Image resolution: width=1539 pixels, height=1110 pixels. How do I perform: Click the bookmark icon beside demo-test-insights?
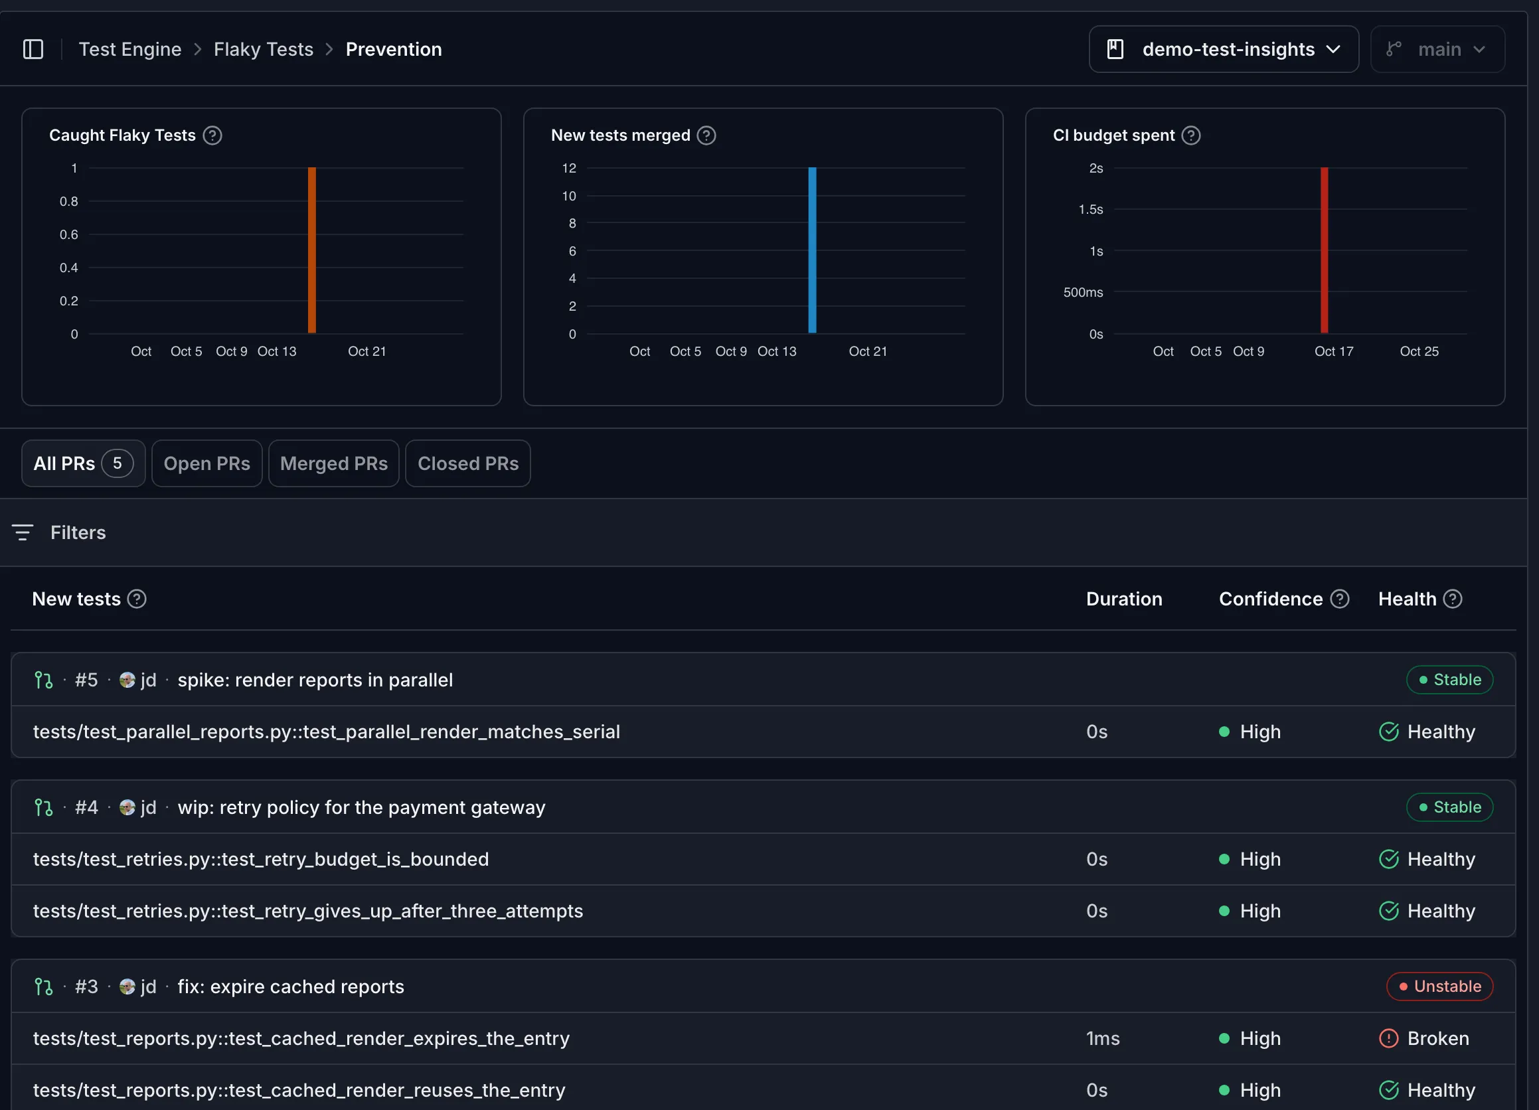(x=1115, y=49)
